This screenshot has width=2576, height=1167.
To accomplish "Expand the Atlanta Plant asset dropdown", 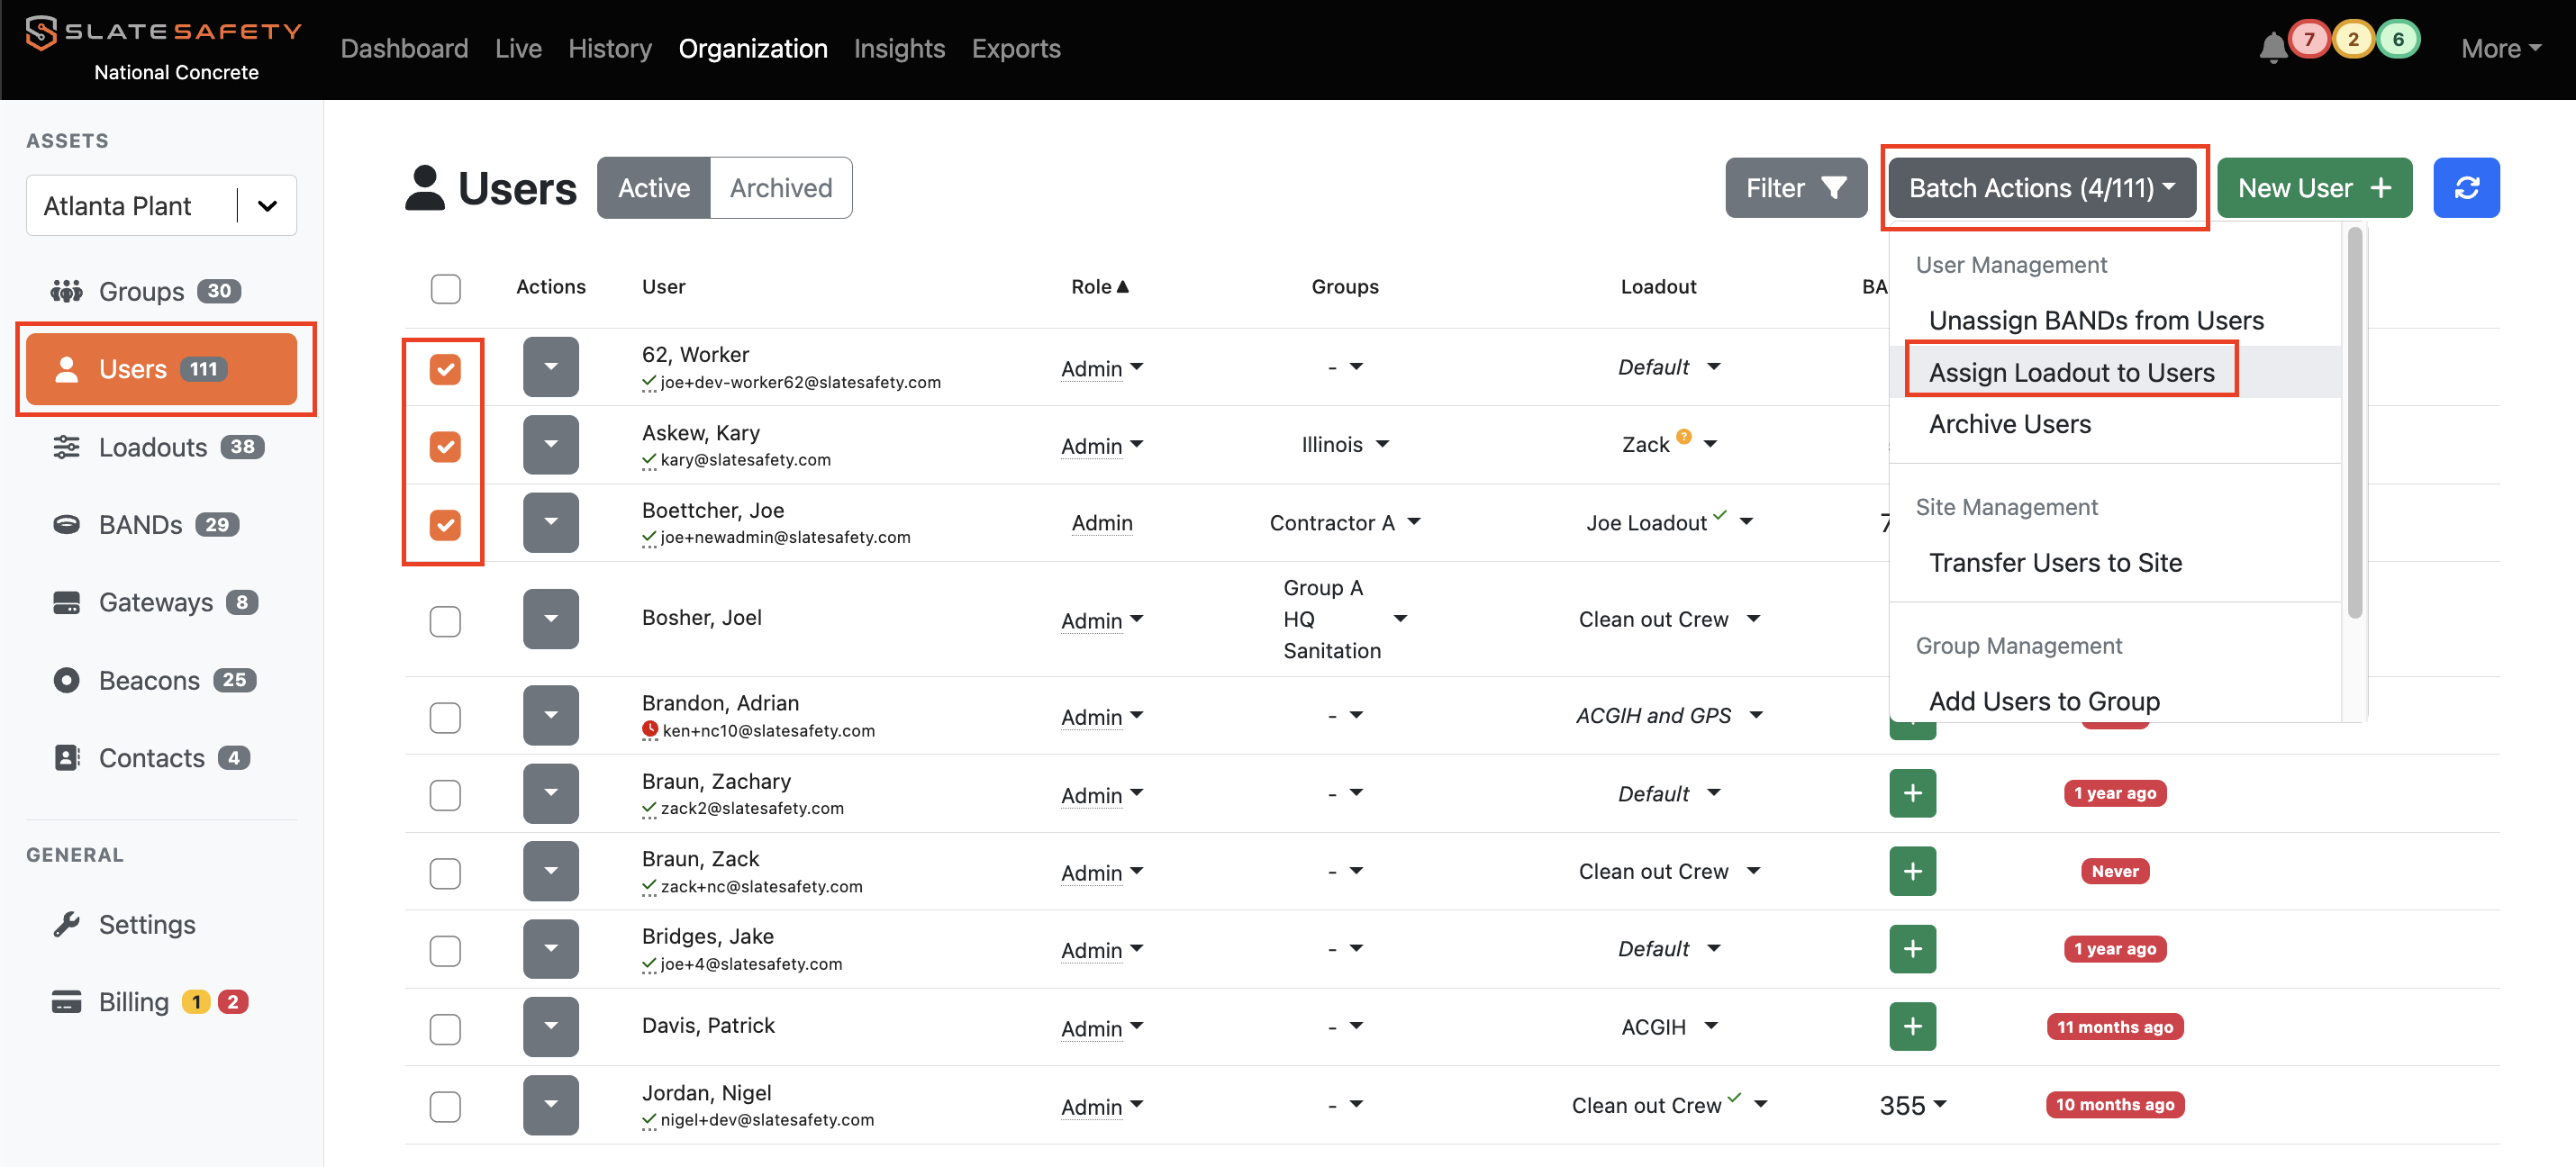I will click(267, 206).
